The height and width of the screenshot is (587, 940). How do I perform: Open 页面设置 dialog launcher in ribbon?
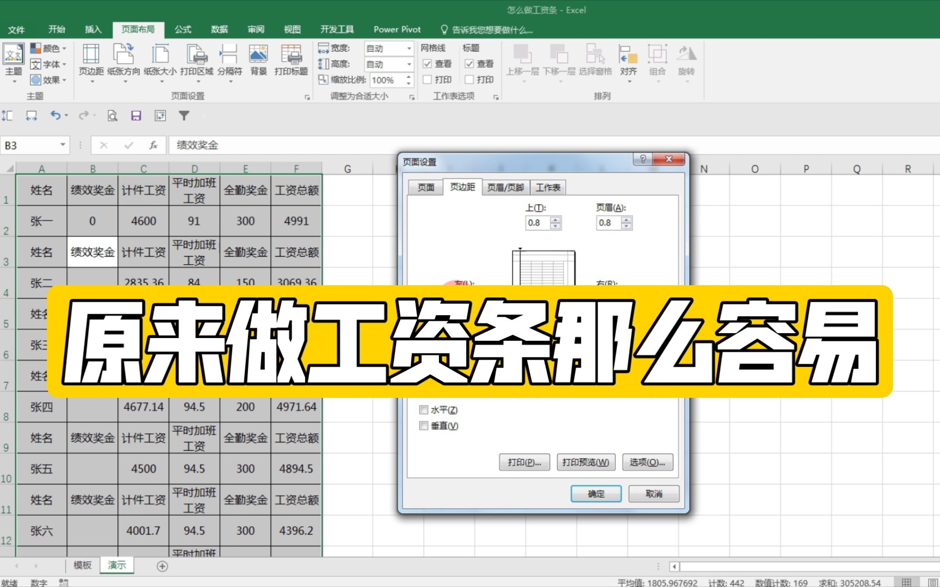click(x=307, y=97)
